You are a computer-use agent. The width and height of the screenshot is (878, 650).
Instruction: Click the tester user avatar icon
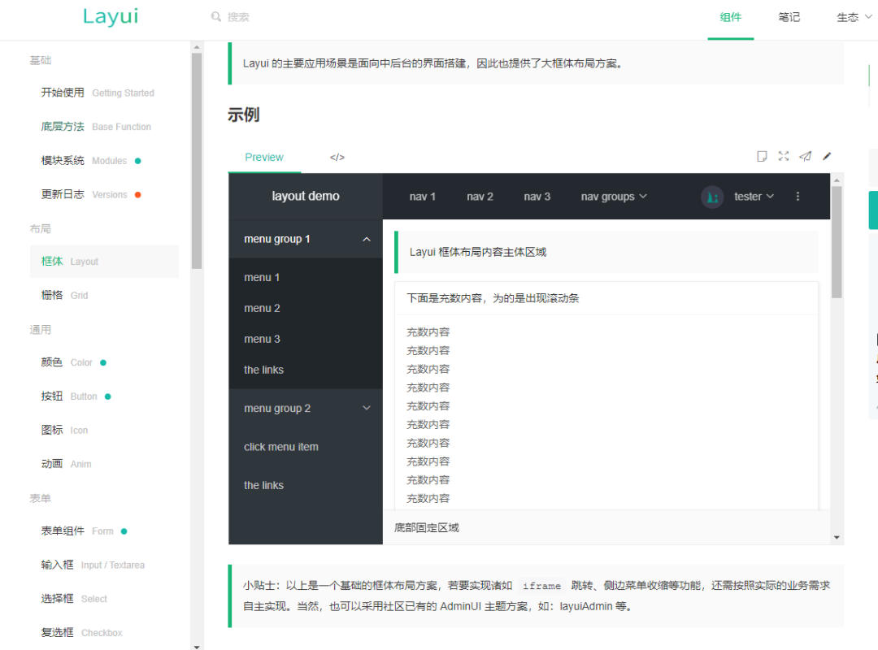(712, 197)
